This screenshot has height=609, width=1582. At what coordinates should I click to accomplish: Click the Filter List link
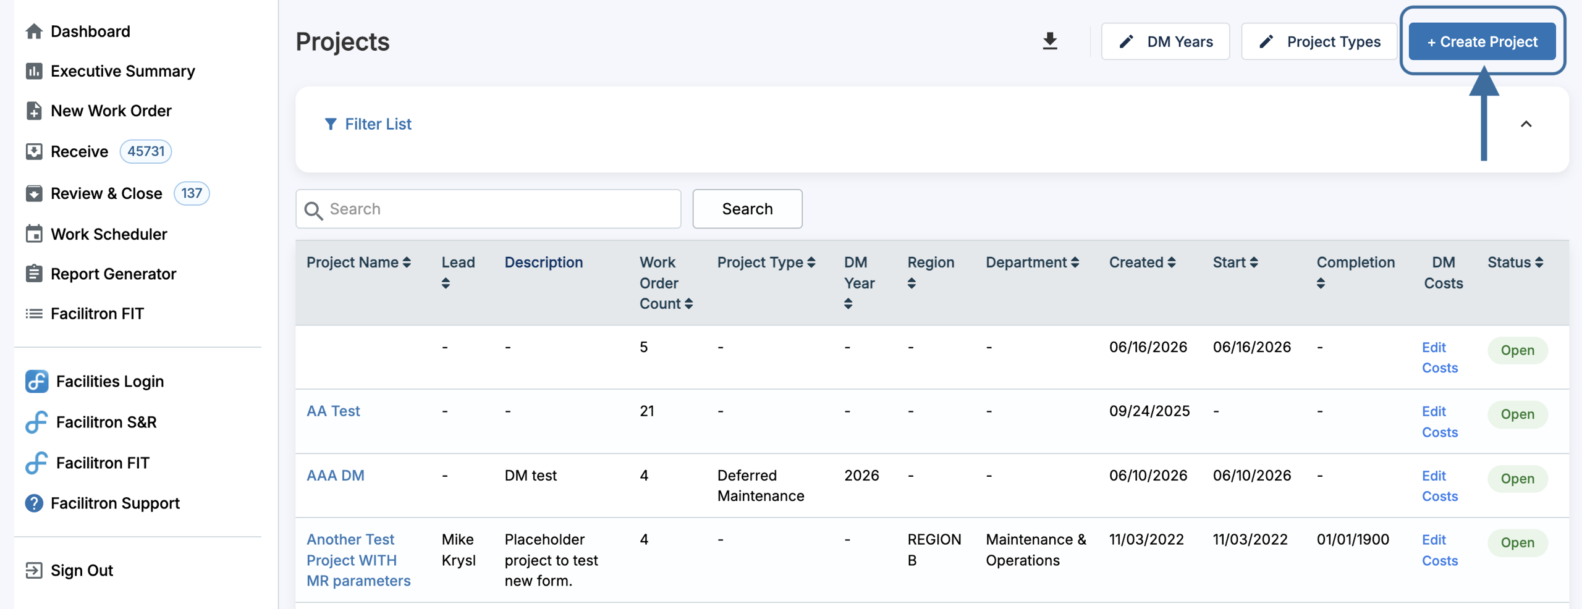pos(378,124)
